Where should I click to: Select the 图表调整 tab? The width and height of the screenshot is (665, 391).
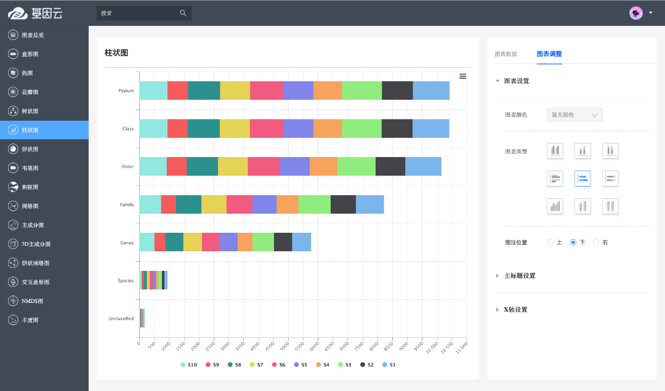(x=549, y=54)
